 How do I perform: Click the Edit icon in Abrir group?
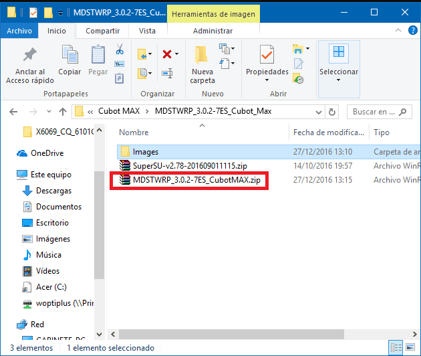(298, 64)
